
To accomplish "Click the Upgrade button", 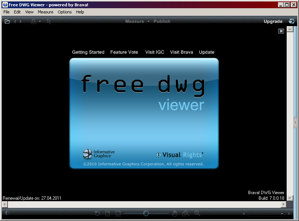I will pyautogui.click(x=273, y=22).
